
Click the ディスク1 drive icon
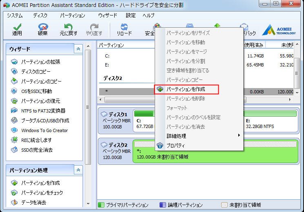pyautogui.click(x=104, y=114)
